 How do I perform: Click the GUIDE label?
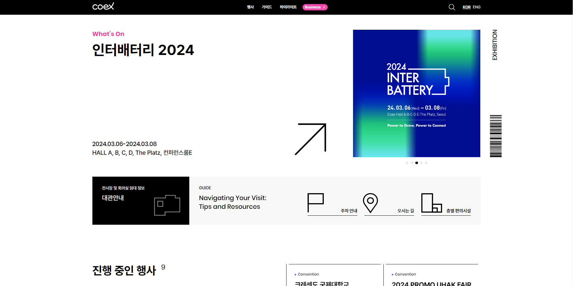click(x=205, y=188)
